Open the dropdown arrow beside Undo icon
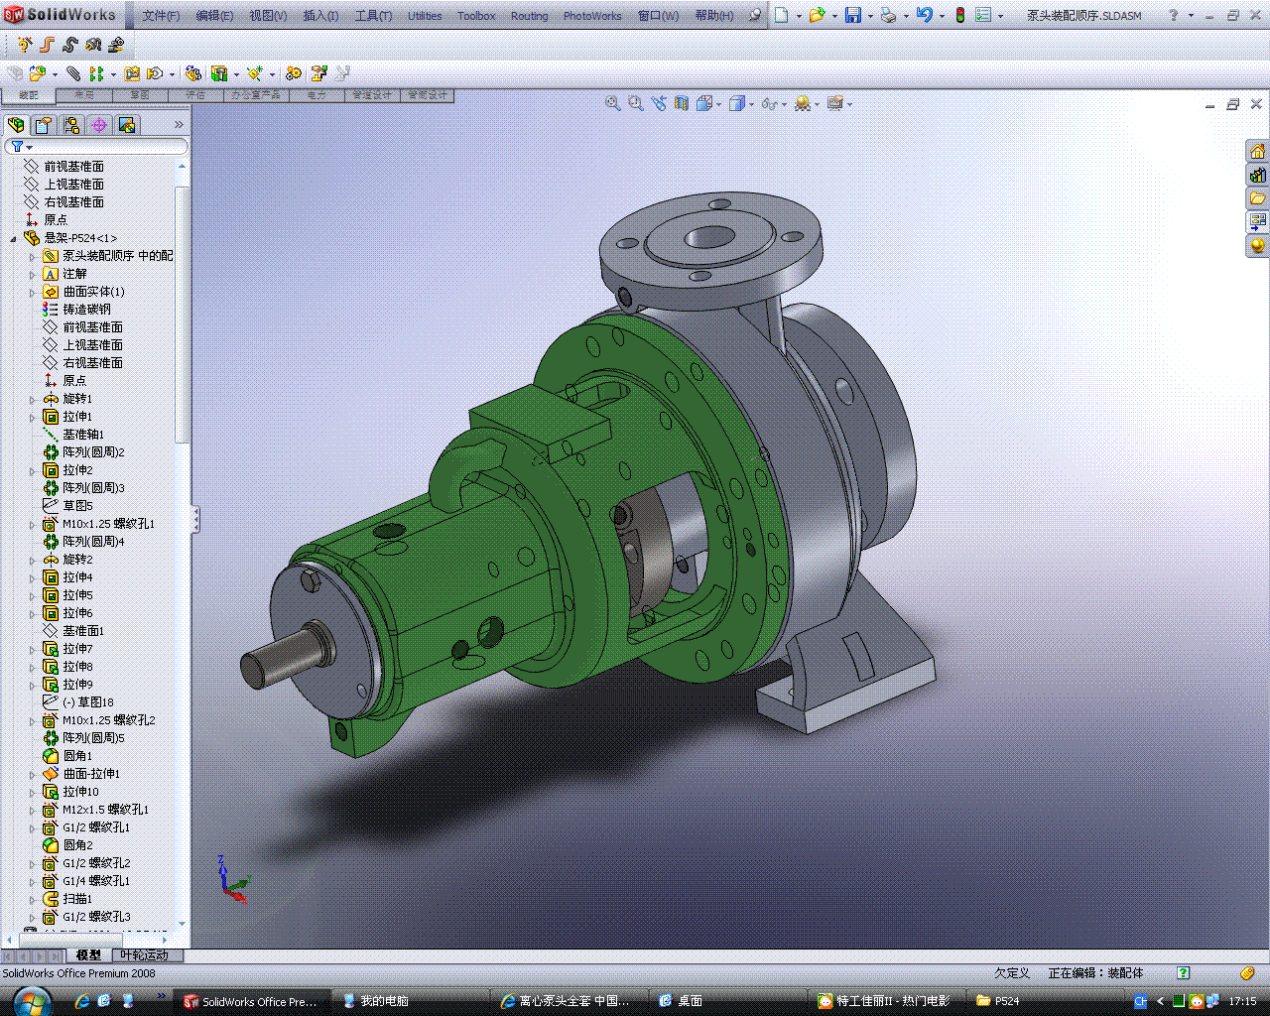 941,16
